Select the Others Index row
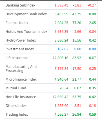 point(51,105)
